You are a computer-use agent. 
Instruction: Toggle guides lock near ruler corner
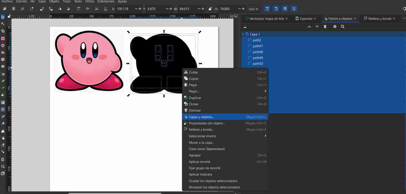click(x=9, y=16)
